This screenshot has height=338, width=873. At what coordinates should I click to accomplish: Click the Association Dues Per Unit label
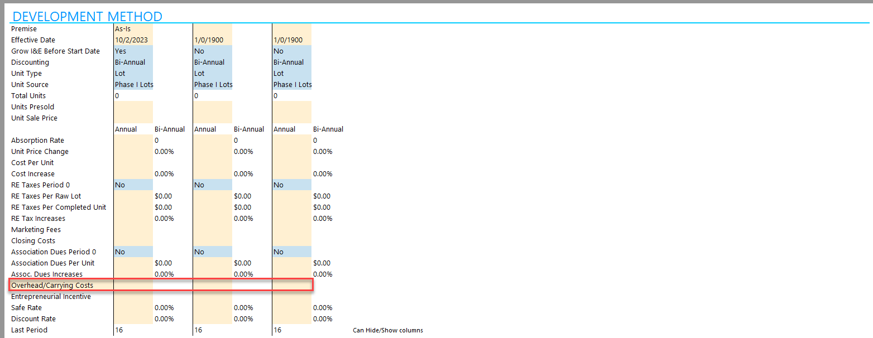52,263
